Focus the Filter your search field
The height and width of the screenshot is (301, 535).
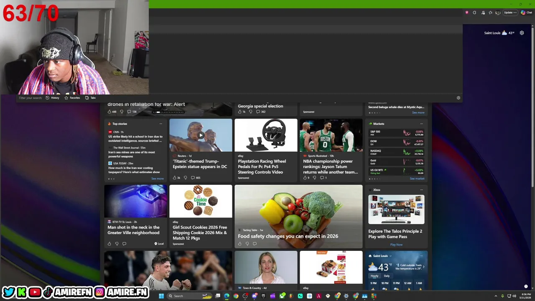(x=30, y=98)
